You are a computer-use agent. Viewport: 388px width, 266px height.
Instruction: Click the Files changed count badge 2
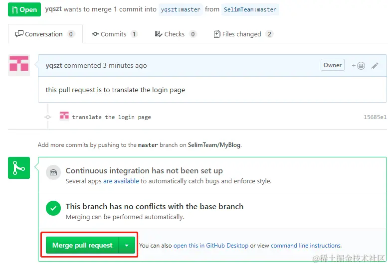pos(269,34)
